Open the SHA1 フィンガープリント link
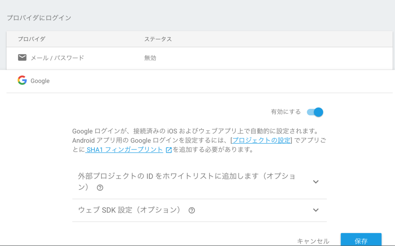The image size is (395, 246). pyautogui.click(x=124, y=150)
